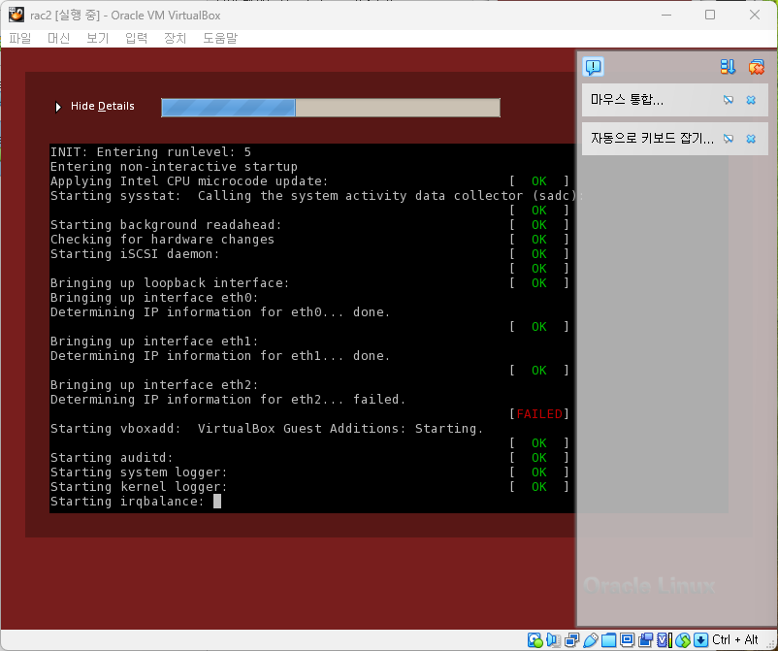Open the 머신 menu

[x=58, y=38]
